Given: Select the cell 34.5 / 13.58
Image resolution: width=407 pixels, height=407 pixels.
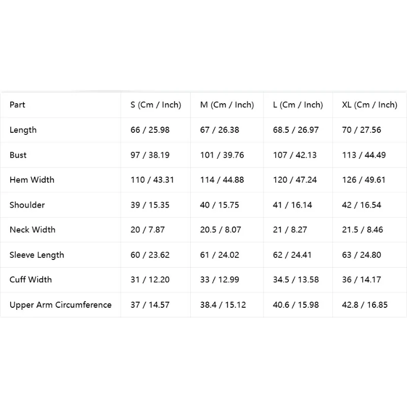Looking at the screenshot, I should coord(296,279).
